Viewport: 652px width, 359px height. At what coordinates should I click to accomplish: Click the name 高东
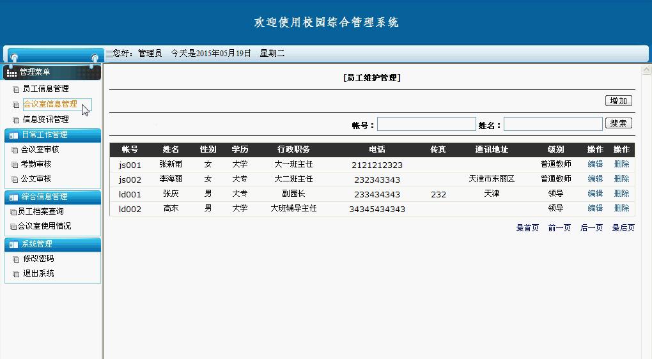coord(171,208)
